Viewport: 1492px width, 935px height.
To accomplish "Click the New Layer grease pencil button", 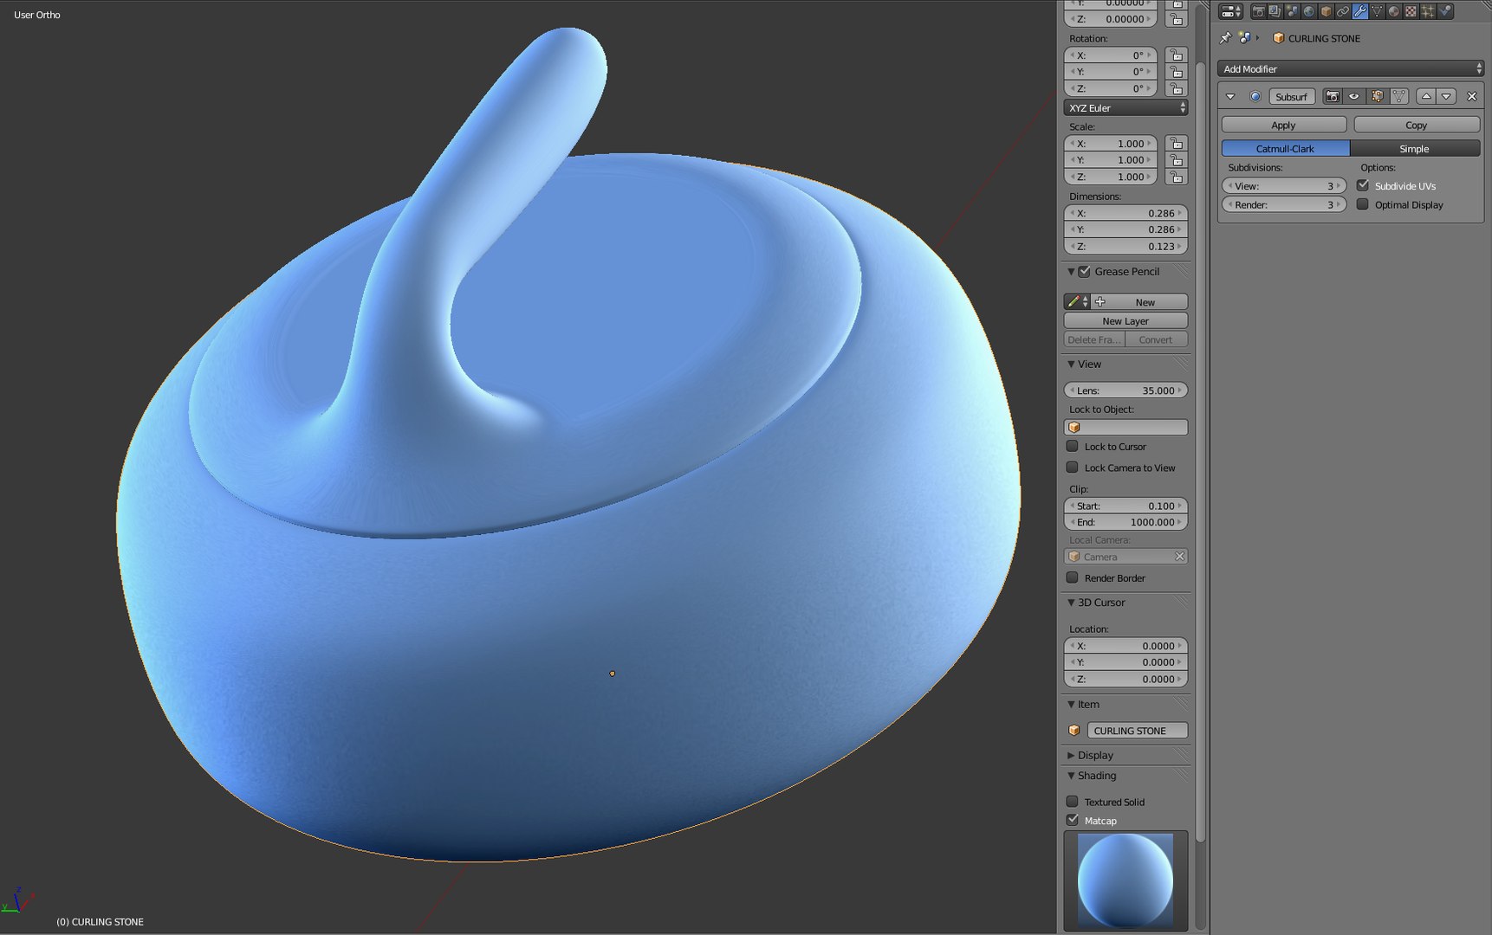I will (1125, 320).
